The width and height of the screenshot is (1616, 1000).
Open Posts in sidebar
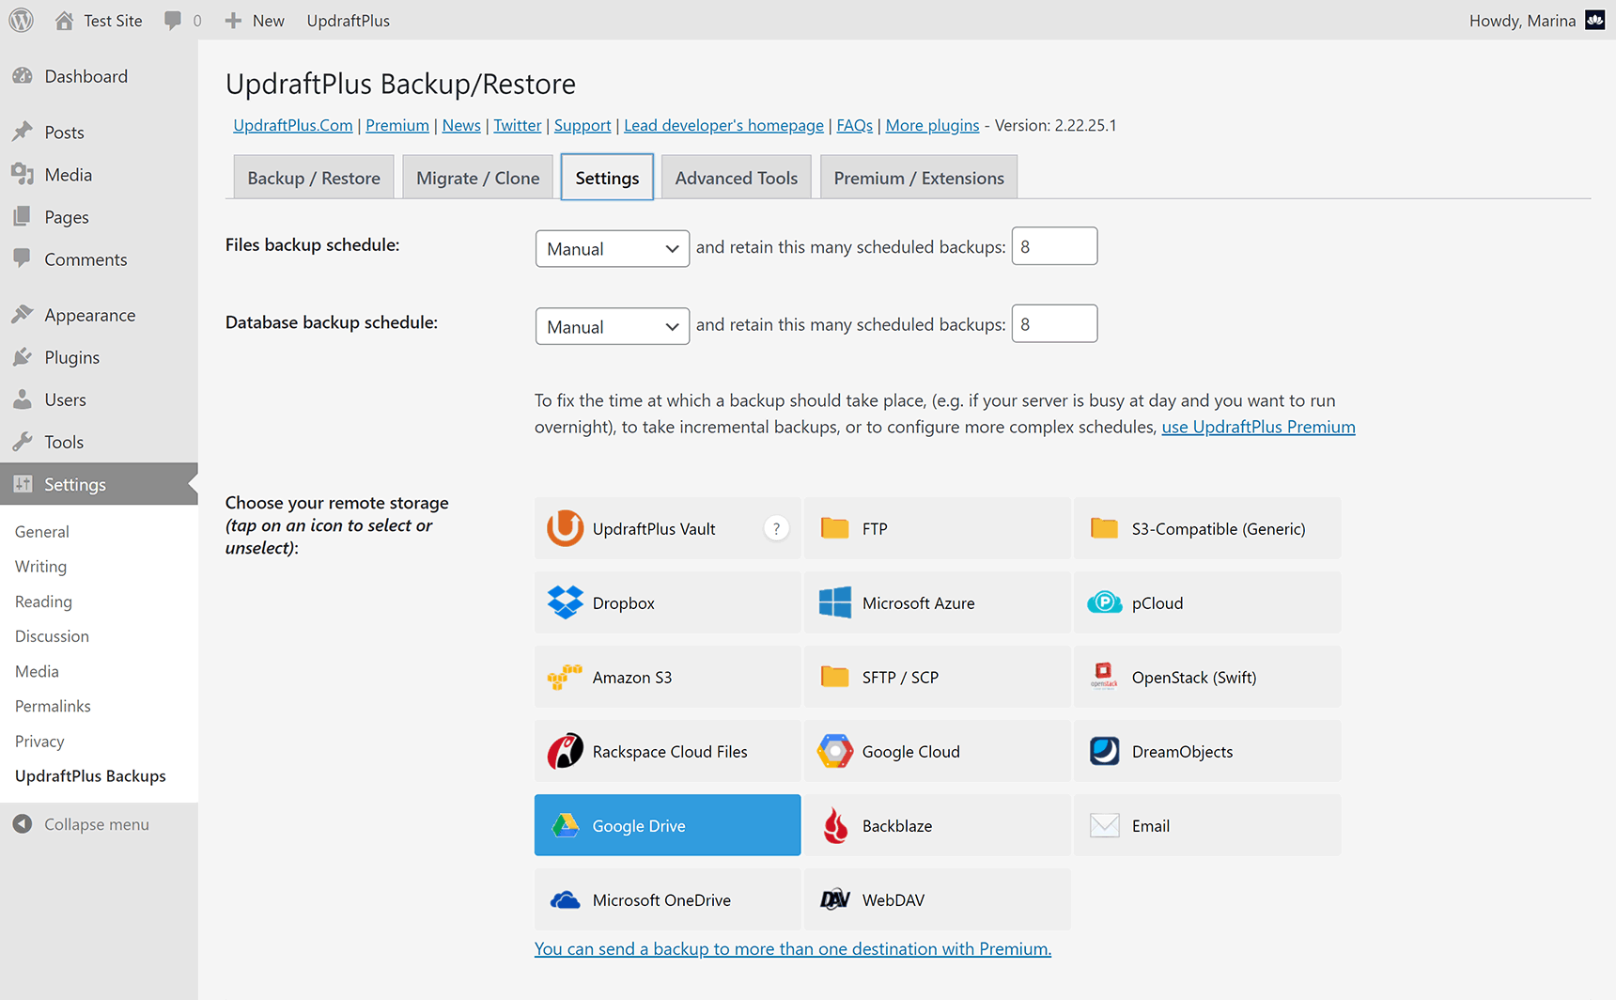(99, 132)
